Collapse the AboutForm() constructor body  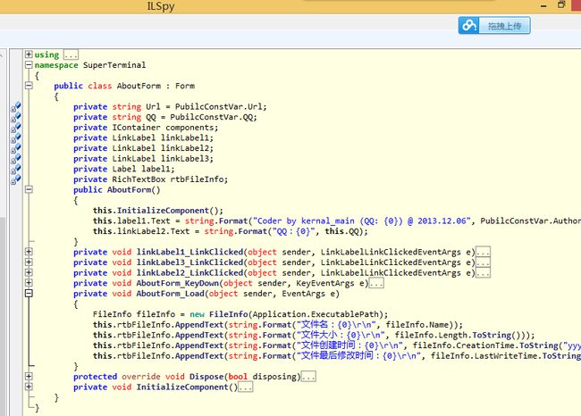pyautogui.click(x=29, y=189)
